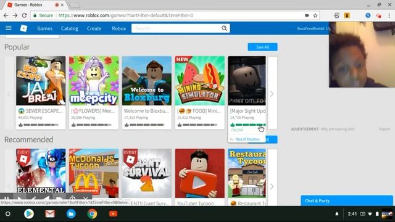Screen dimensions: 395x222
Task: Open Restaurant Tycoon thumbnail
Action: (247, 173)
